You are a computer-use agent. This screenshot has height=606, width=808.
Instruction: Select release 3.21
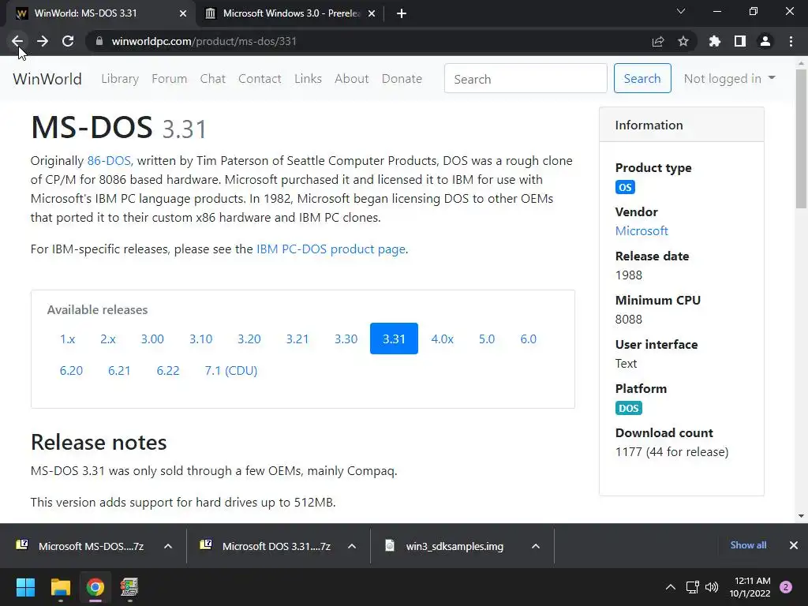[297, 339]
